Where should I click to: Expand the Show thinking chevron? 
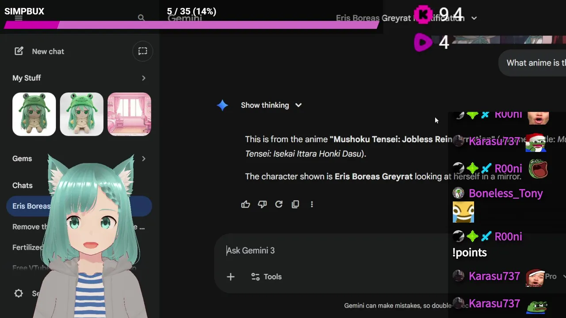[298, 105]
